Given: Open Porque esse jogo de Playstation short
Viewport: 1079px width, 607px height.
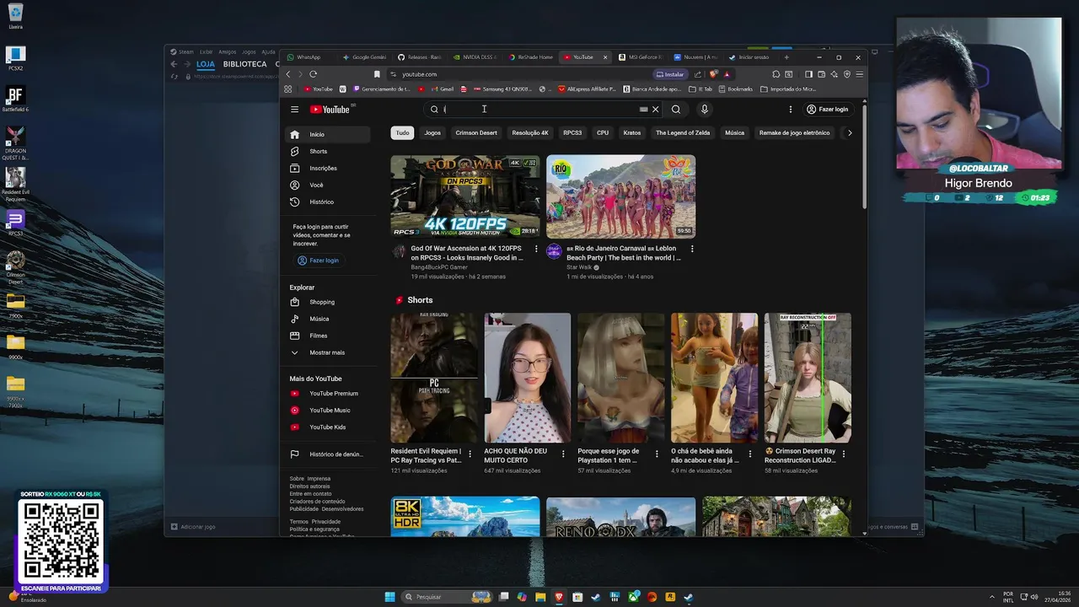Looking at the screenshot, I should pos(621,378).
